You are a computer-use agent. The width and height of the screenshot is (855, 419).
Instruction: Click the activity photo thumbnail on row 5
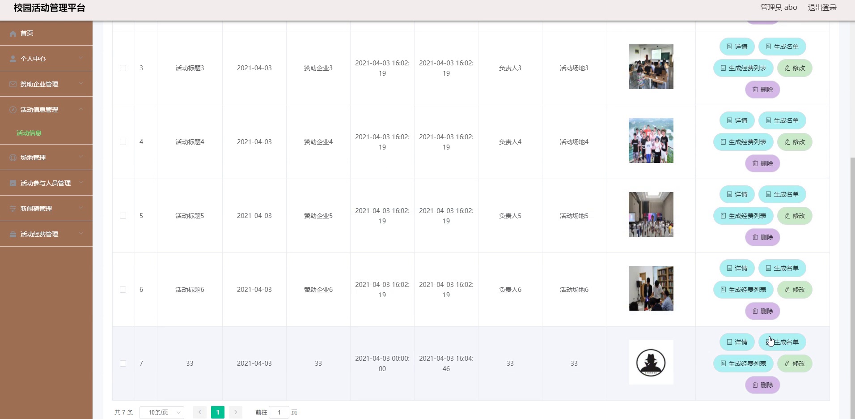tap(651, 214)
